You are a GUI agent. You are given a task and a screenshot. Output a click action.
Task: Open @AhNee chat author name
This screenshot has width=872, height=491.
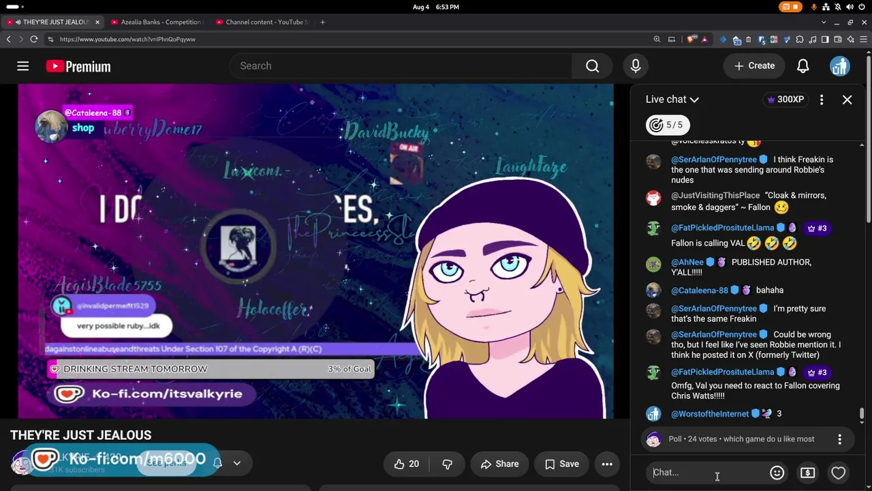coord(687,263)
